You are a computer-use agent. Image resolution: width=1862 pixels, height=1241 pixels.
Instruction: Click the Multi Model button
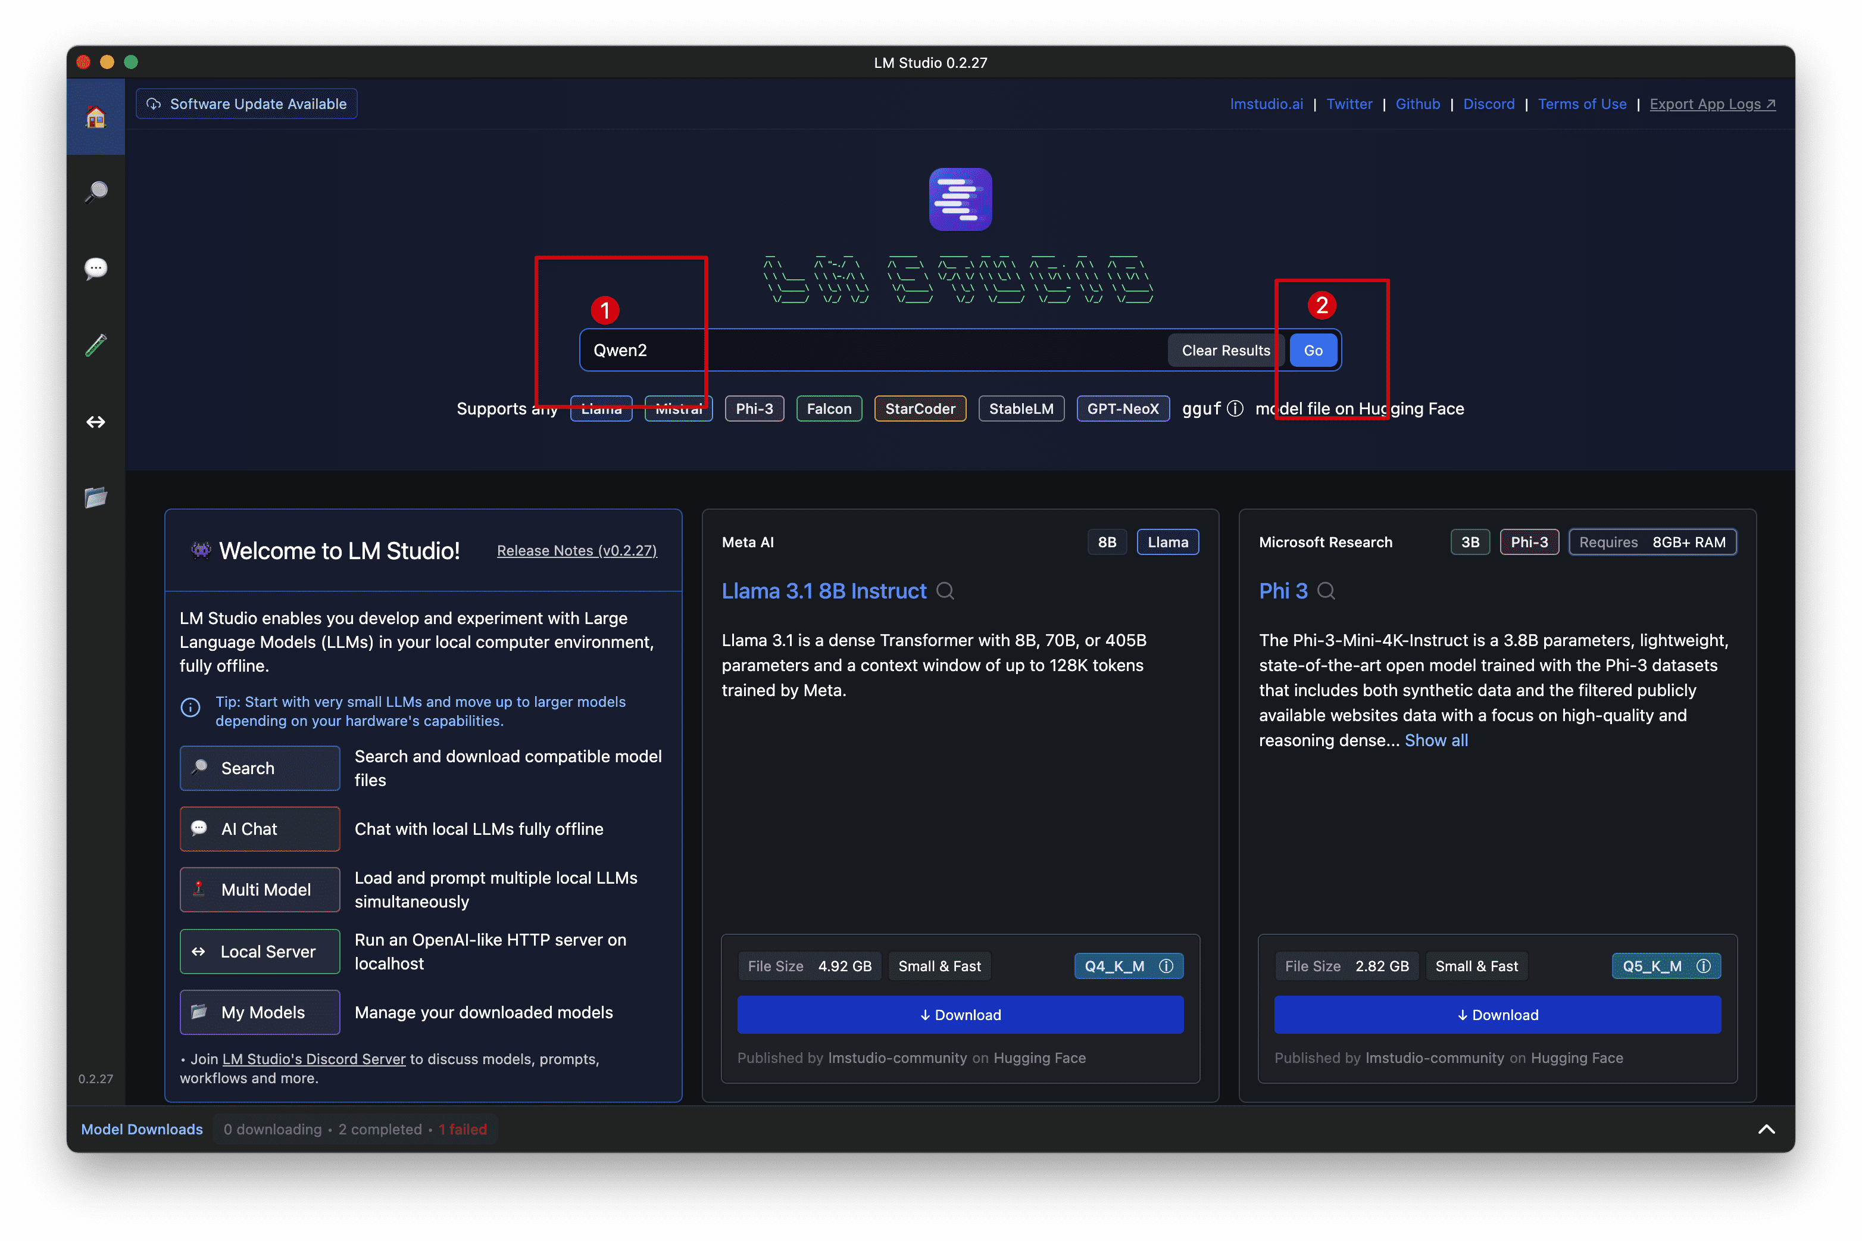click(x=260, y=889)
